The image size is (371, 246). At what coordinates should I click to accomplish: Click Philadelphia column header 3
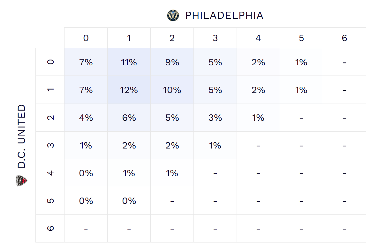(215, 38)
